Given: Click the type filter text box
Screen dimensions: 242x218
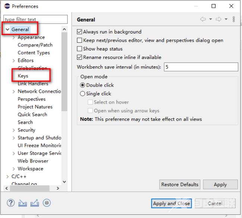Looking at the screenshot, I should (35, 19).
